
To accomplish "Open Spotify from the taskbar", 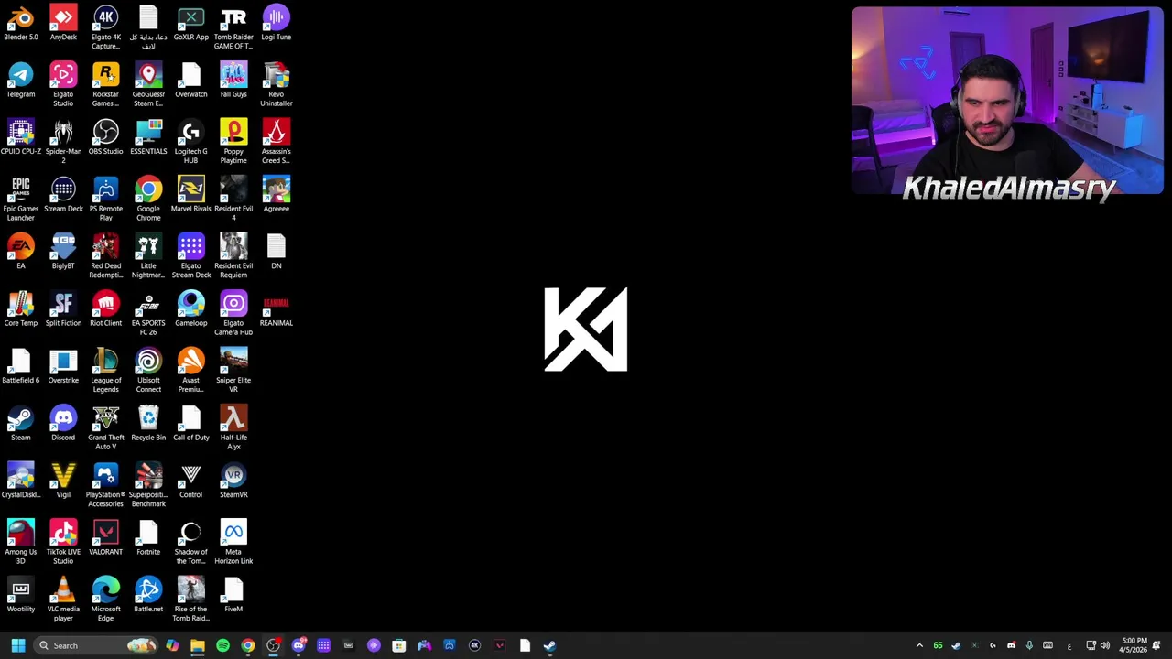I will 222,645.
